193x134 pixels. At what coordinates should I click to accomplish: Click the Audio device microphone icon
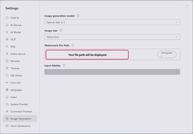[7, 54]
